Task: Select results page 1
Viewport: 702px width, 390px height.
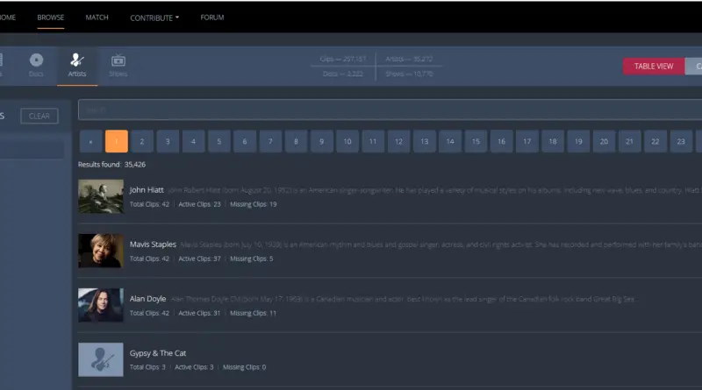Action: 117,141
